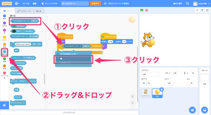Click the red stop button
The height and width of the screenshot is (115, 211).
coord(146,11)
